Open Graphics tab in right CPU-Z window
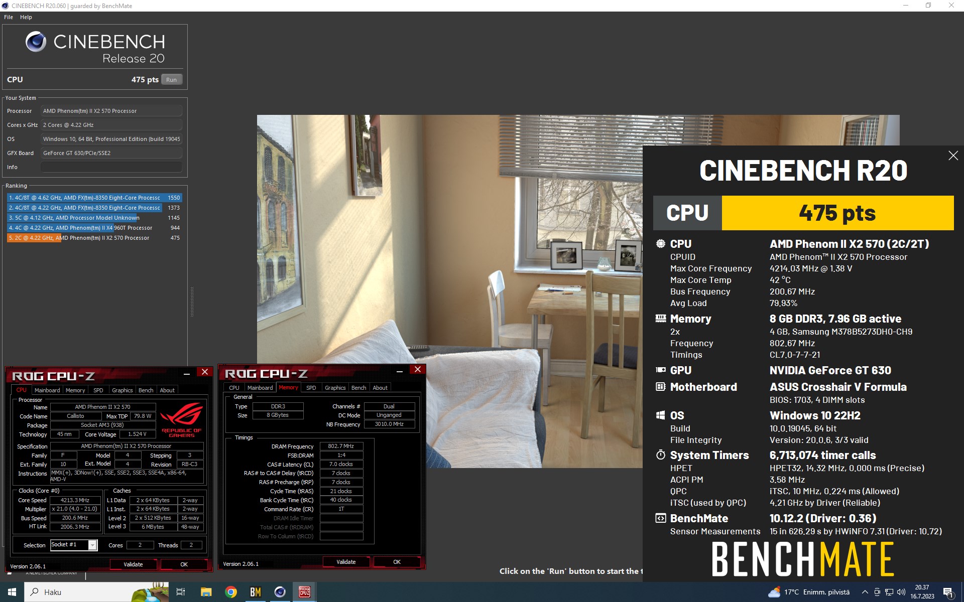This screenshot has width=964, height=602. click(x=335, y=388)
